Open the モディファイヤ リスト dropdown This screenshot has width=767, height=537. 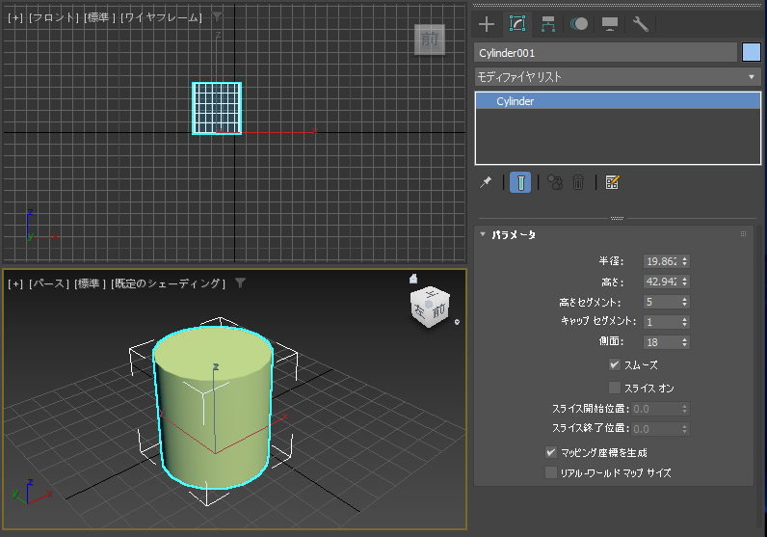(x=618, y=77)
